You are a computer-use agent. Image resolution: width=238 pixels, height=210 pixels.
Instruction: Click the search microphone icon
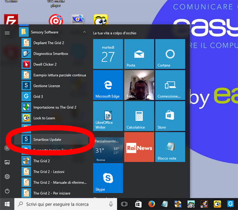[111, 204]
